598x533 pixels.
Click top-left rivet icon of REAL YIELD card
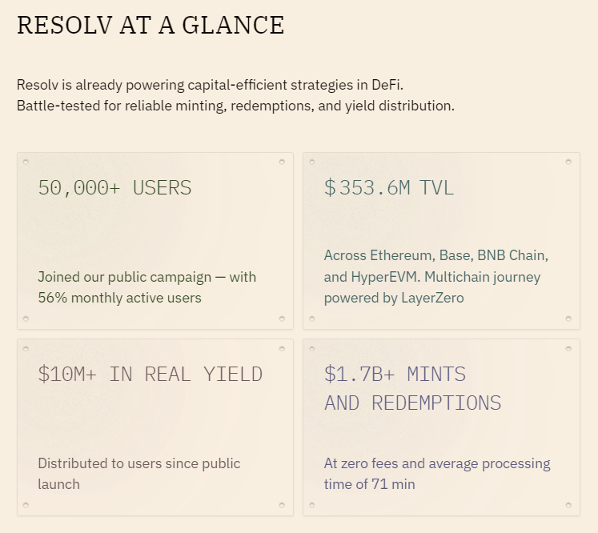pos(26,348)
